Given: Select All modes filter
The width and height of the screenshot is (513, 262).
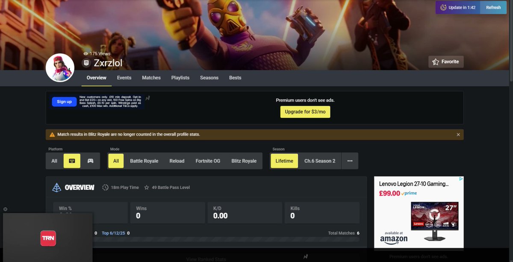Looking at the screenshot, I should (x=116, y=161).
